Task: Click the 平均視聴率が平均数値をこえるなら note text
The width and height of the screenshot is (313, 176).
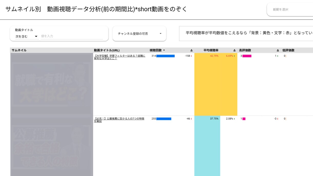Action: click(249, 33)
